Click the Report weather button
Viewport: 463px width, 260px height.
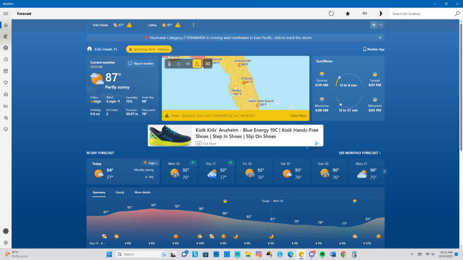(x=141, y=64)
